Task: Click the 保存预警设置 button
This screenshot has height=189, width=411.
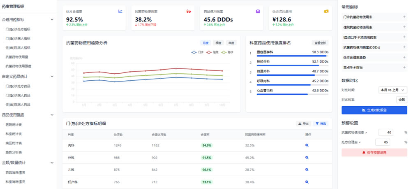Action: [374, 152]
